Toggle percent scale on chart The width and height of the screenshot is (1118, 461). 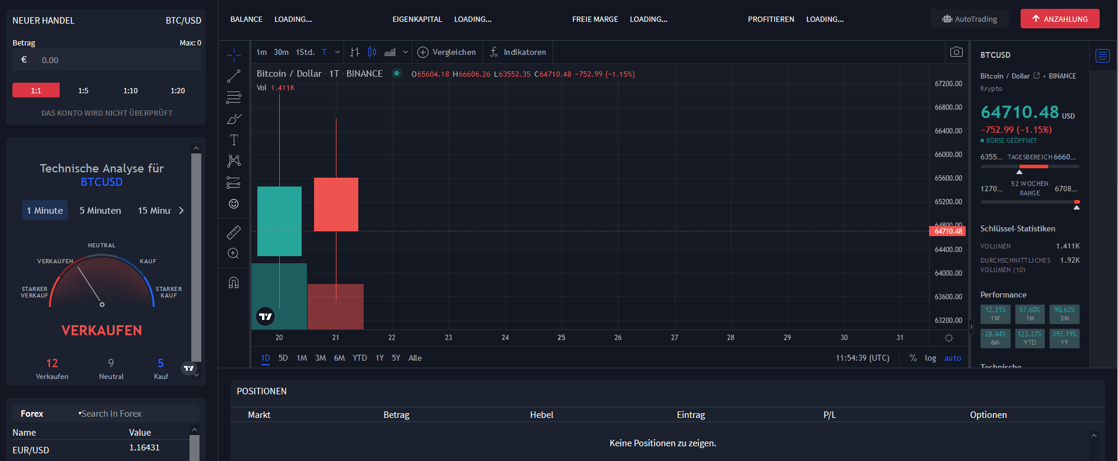913,358
